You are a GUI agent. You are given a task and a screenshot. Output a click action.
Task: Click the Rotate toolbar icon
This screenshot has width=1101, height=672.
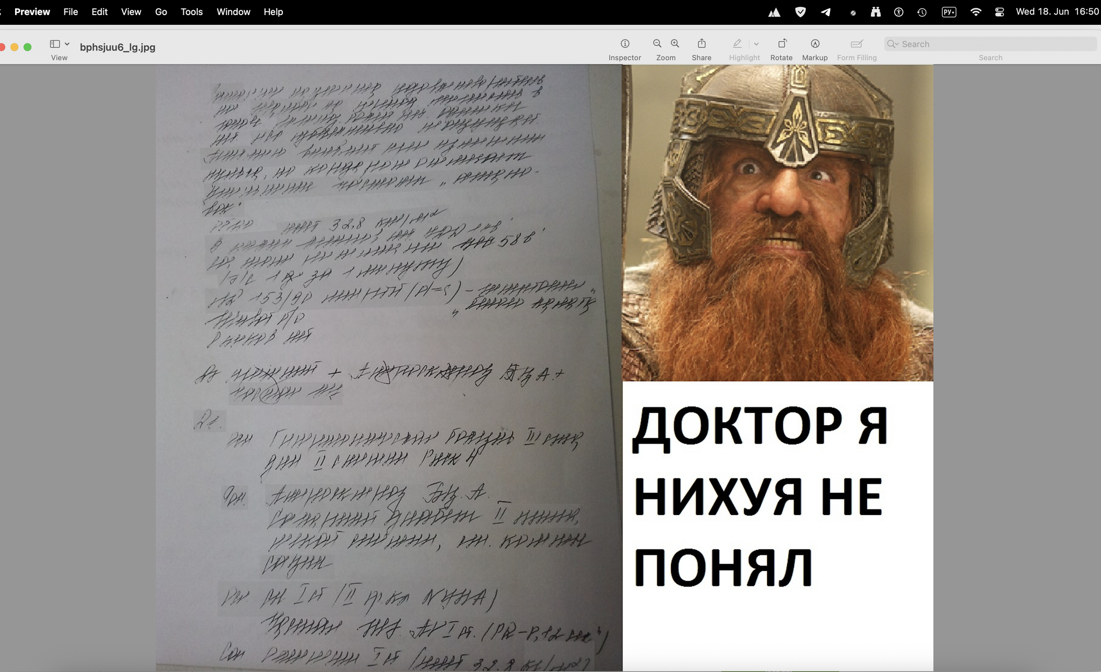click(782, 44)
